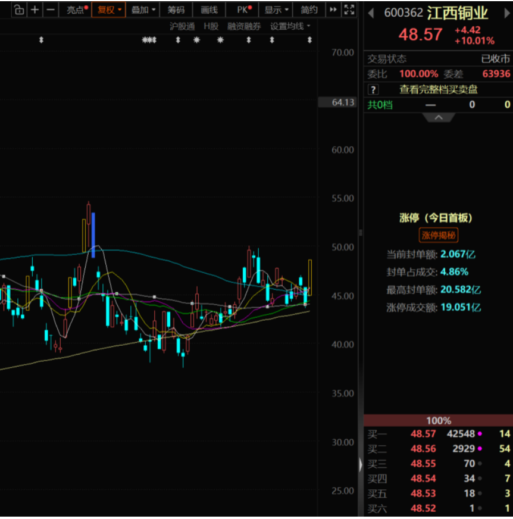513x519 pixels.
Task: Click the 融资融券 tag
Action: 244,26
